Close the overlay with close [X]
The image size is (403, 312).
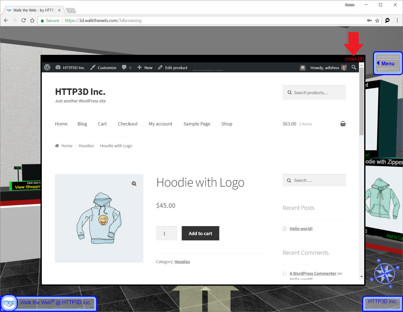[x=354, y=59]
